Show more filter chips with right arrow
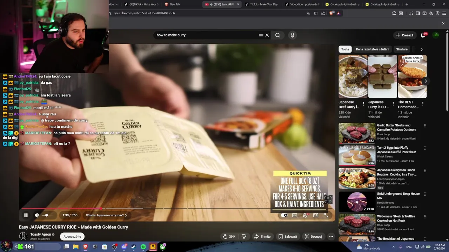The image size is (449, 252). [421, 49]
